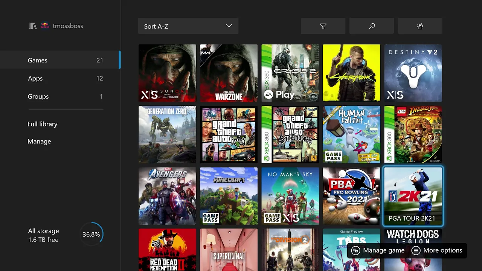Screen dimensions: 482x271
Task: Click the surprise me button icon
Action: [420, 26]
